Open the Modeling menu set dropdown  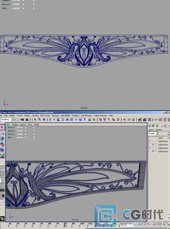7,119
